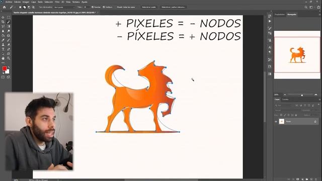Select the Path Selection arrow tool
This screenshot has height=181, width=322.
click(3, 54)
